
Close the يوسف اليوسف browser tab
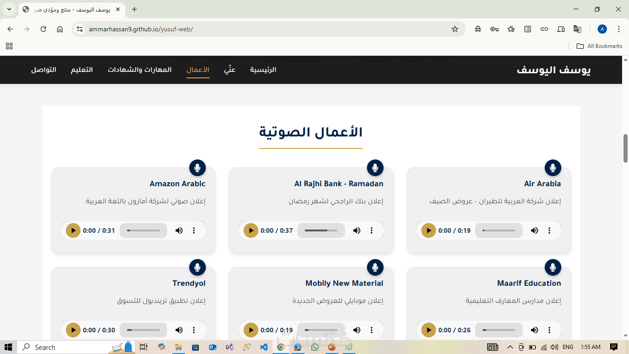[x=118, y=9]
